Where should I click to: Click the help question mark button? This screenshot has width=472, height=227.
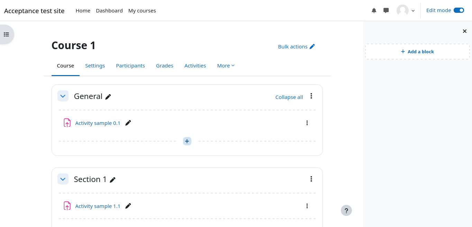click(x=346, y=210)
